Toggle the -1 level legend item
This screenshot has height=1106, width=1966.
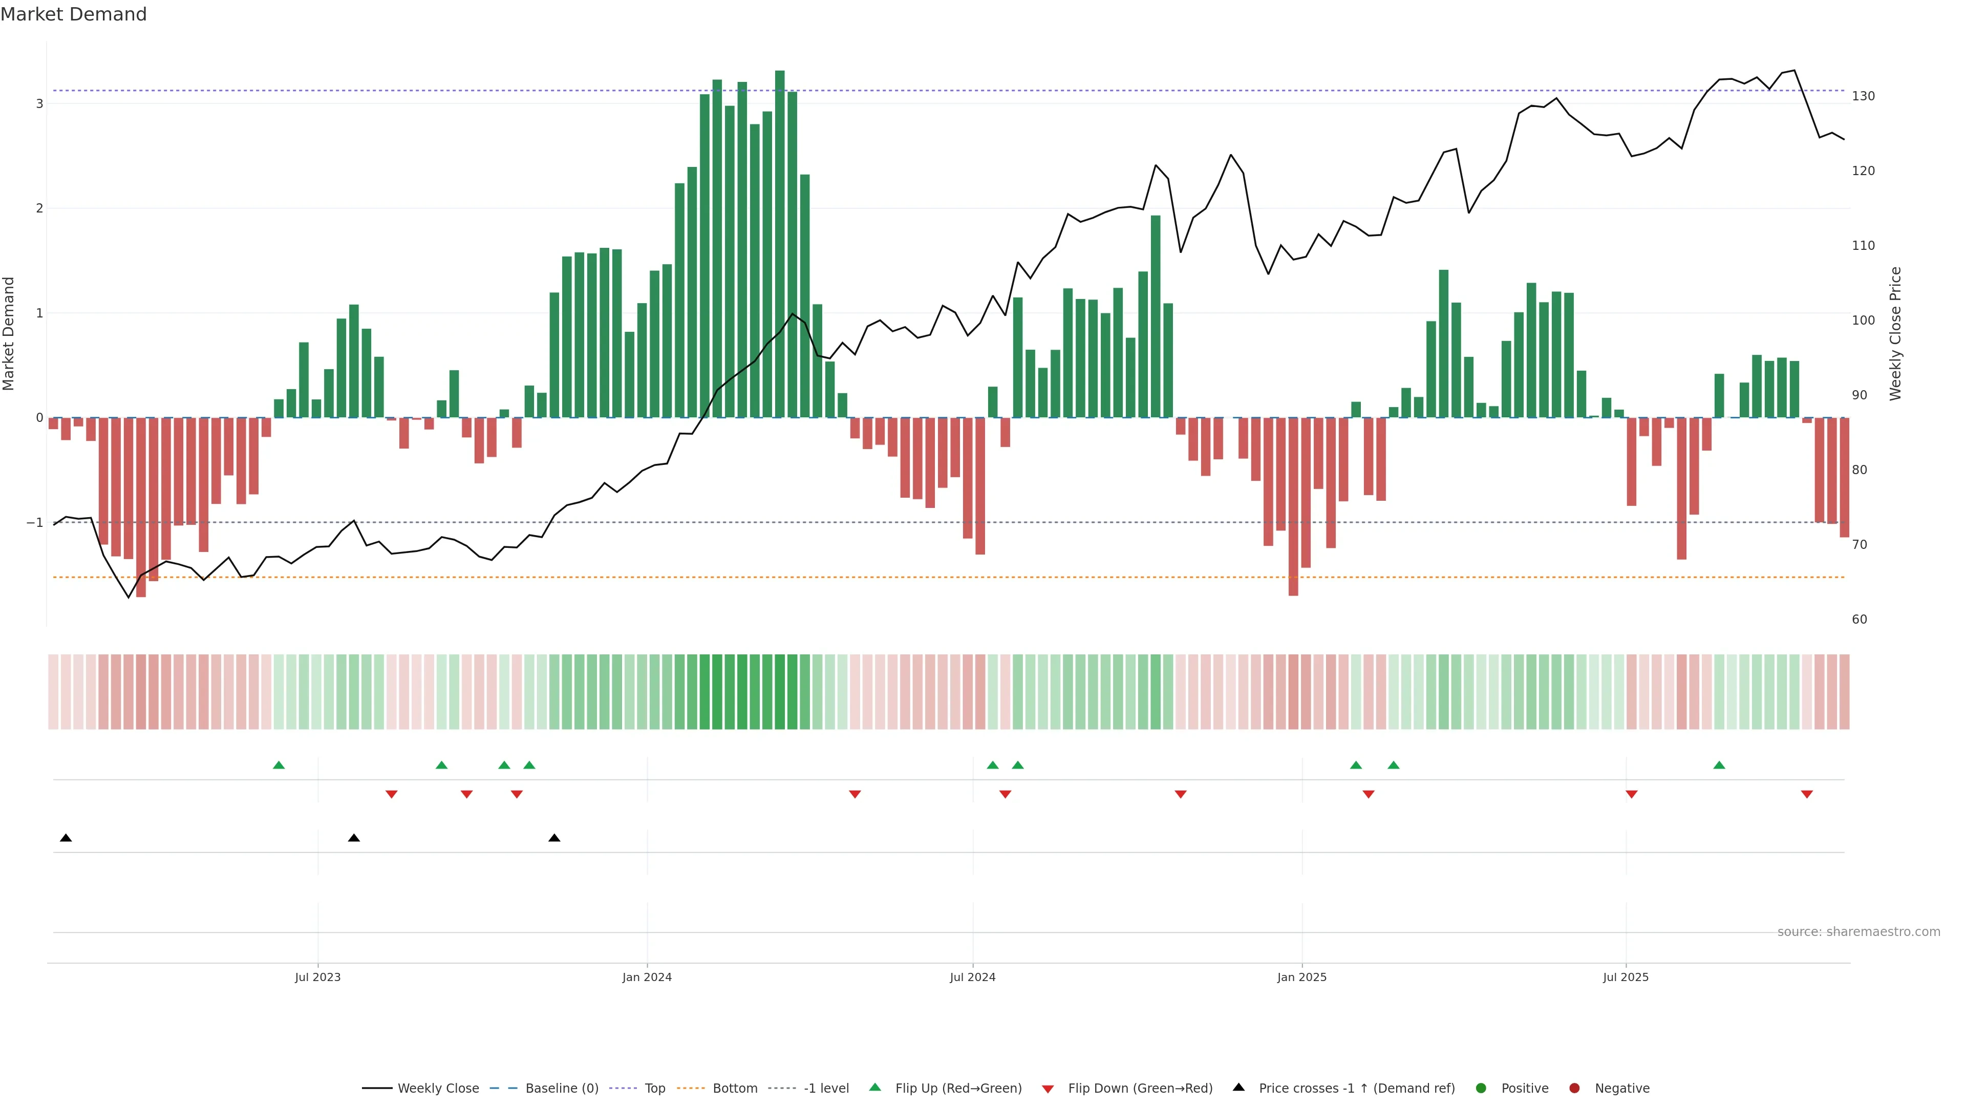tap(826, 1089)
